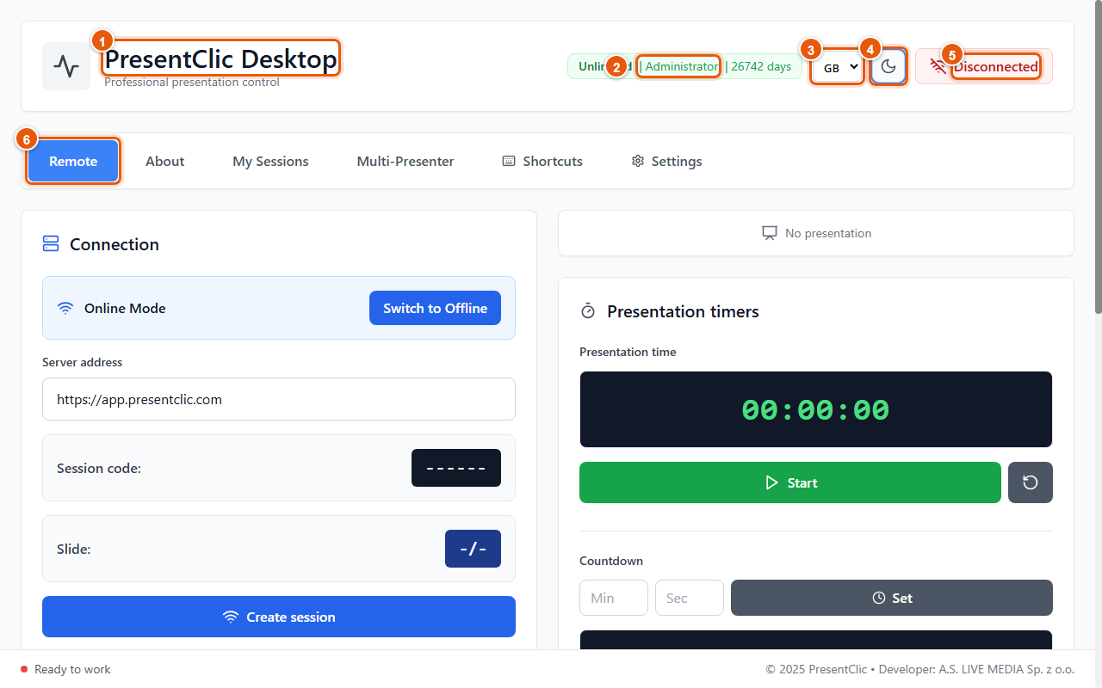The height and width of the screenshot is (688, 1102).
Task: Click the green 00:00:00 presentation time display
Action: tap(816, 409)
